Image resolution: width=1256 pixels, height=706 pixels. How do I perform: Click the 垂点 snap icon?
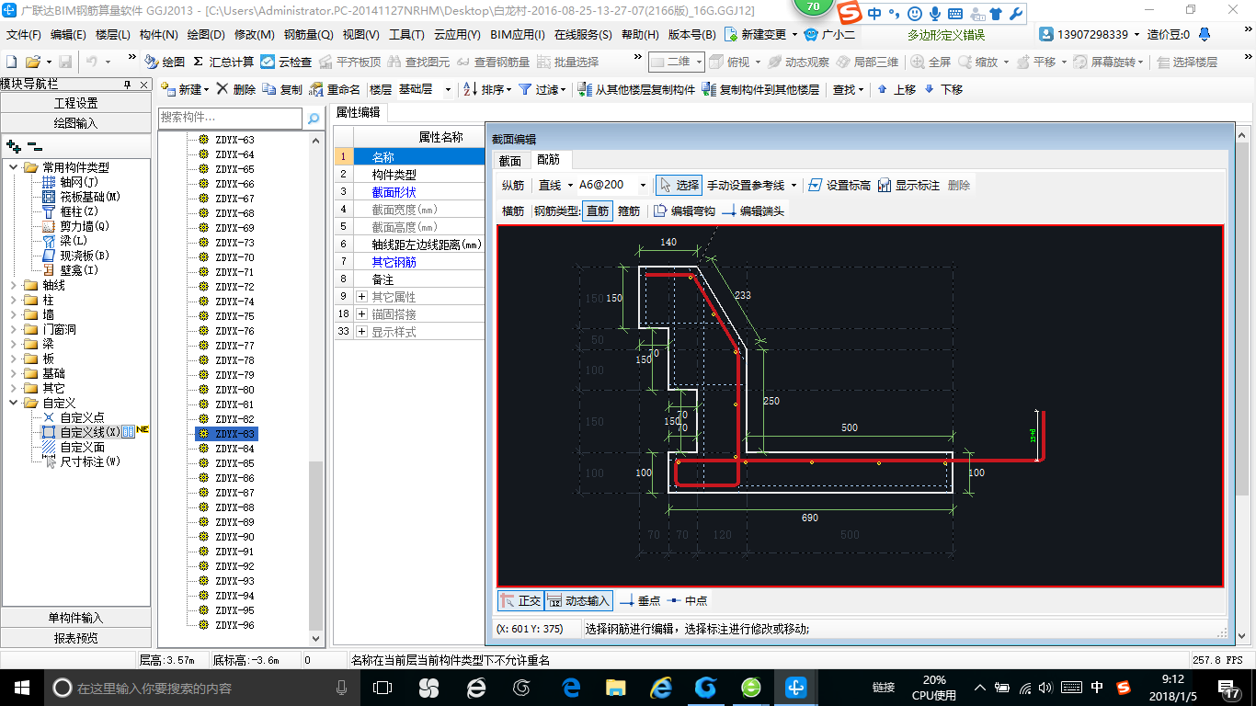coord(639,600)
